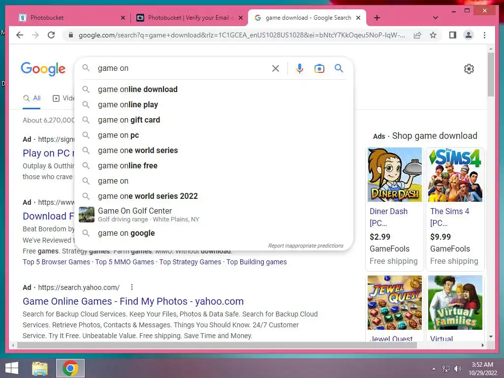Open volume control in system tray
The height and width of the screenshot is (378, 504).
457,369
